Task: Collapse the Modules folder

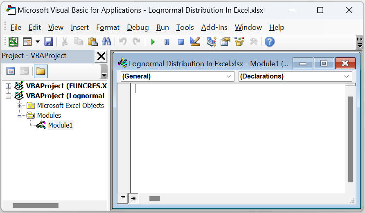Action: 20,115
